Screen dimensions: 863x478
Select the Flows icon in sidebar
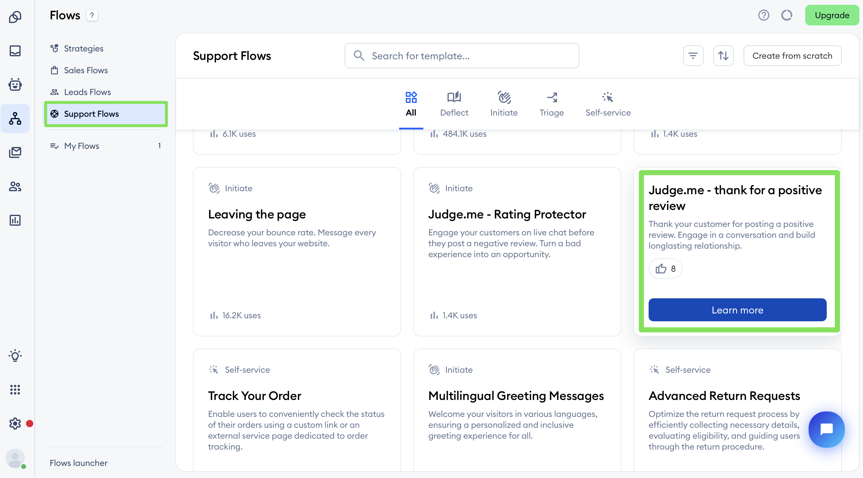point(15,119)
